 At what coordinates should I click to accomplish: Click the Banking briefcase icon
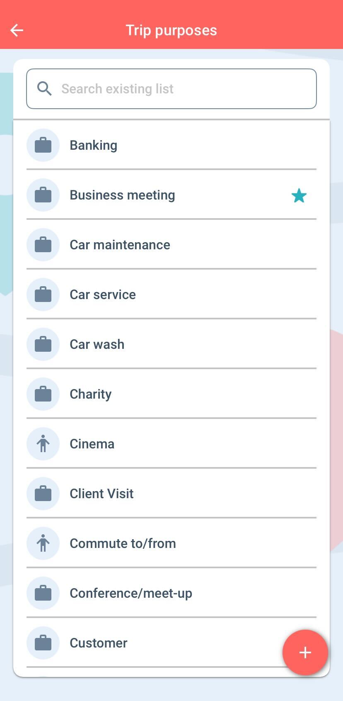[x=43, y=145]
